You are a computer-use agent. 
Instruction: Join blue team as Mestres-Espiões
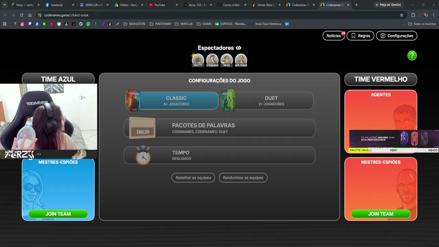(58, 214)
